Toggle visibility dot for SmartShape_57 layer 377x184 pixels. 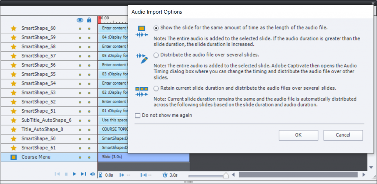coord(80,56)
